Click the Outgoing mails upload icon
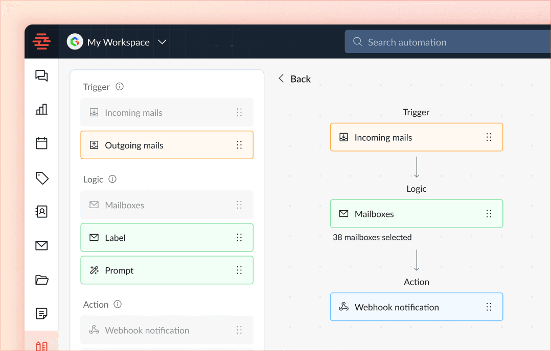Screen dimensions: 551x351 [x=94, y=145]
